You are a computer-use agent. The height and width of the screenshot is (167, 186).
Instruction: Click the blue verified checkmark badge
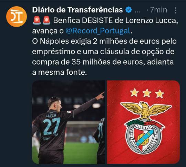[128, 10]
